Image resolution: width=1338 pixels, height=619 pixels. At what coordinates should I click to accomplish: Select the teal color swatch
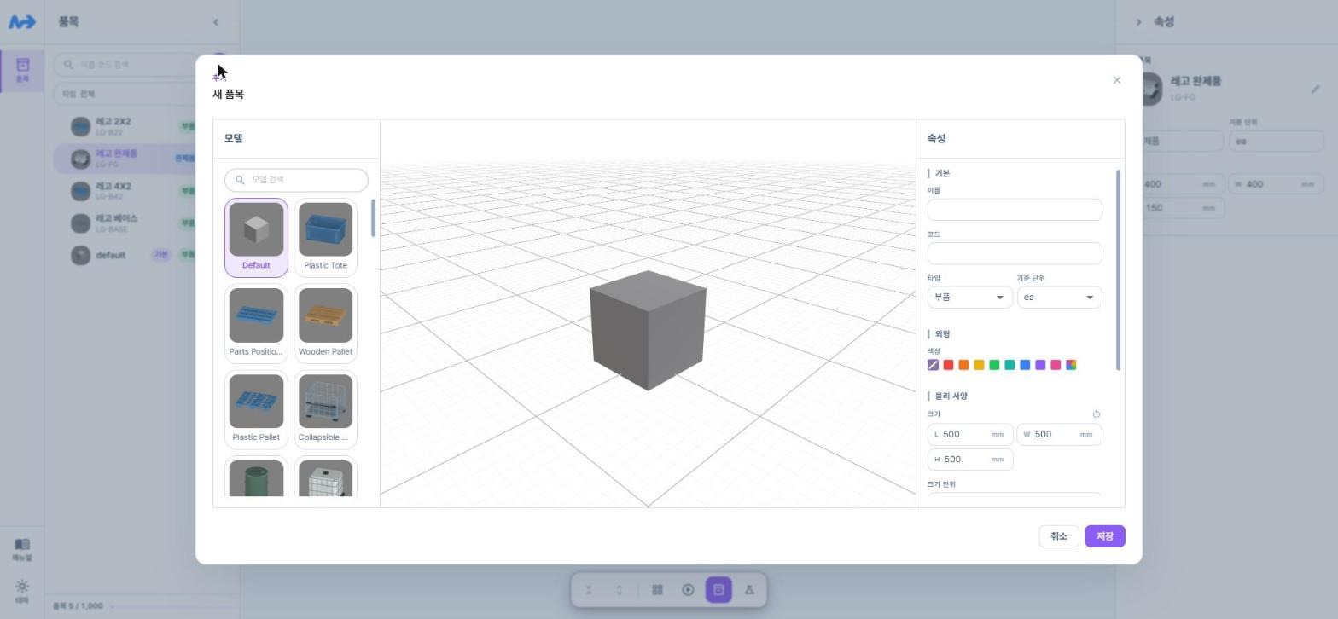(x=1009, y=365)
